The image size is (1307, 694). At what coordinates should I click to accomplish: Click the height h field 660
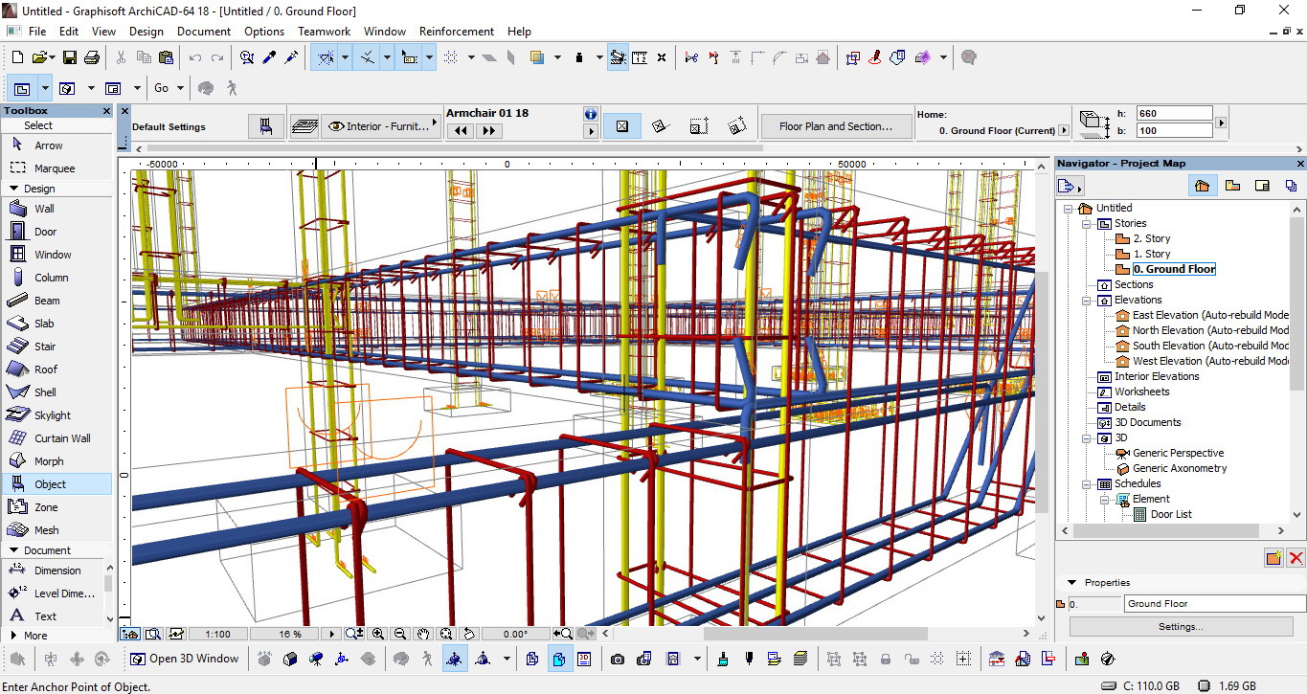click(1175, 113)
